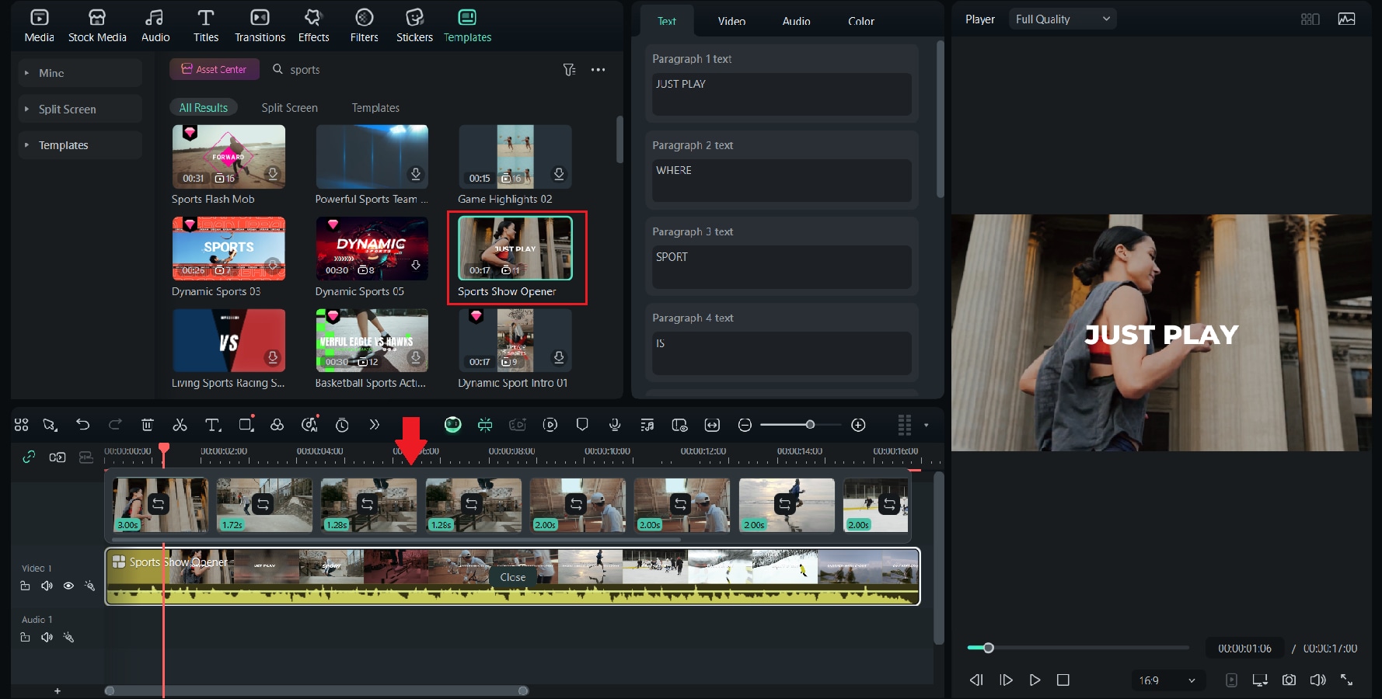Screen dimensions: 1382x699
Task: Download Dynamic Sport Intro 01 template
Action: click(559, 357)
